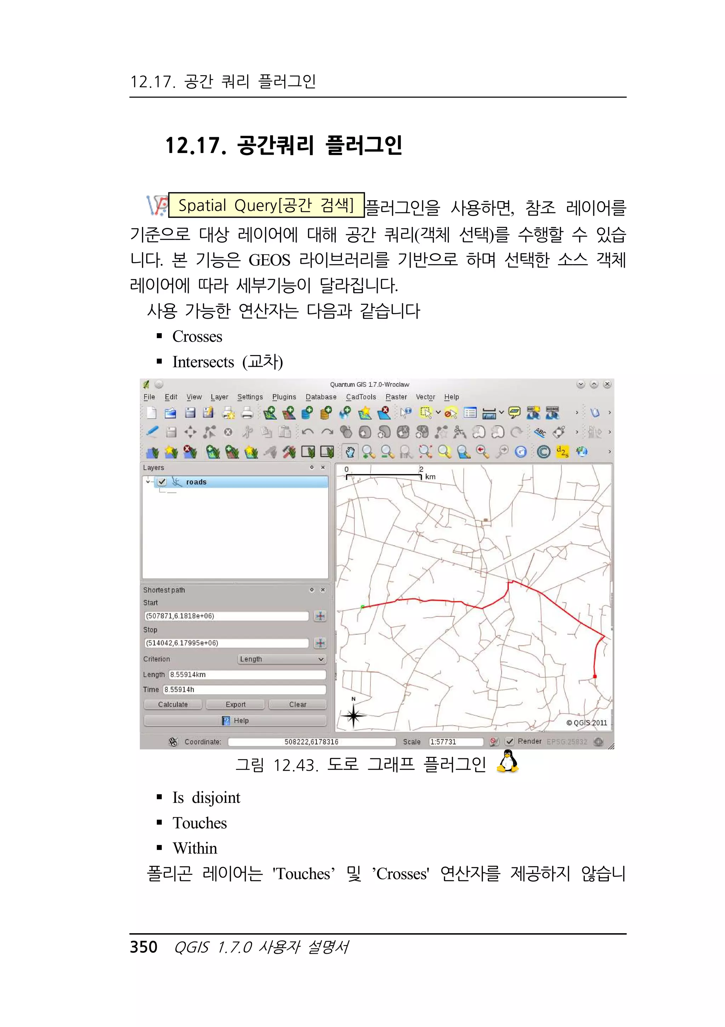Click the toggle extents icon beside Coordinate
This screenshot has width=725, height=1027.
click(173, 742)
